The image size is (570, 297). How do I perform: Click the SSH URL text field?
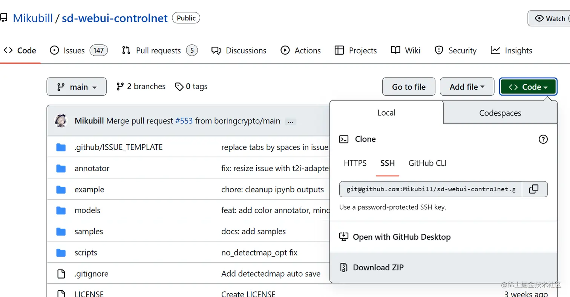point(431,189)
